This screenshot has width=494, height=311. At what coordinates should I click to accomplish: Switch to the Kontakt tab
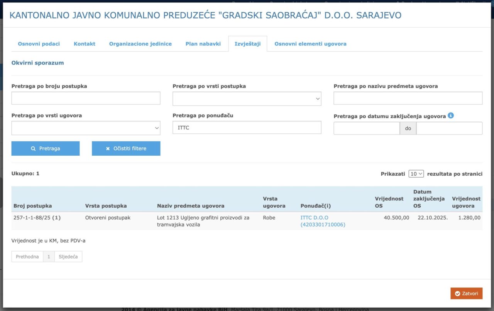coord(85,44)
